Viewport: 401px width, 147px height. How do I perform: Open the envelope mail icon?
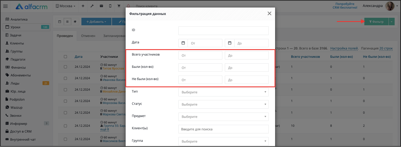click(x=101, y=6)
